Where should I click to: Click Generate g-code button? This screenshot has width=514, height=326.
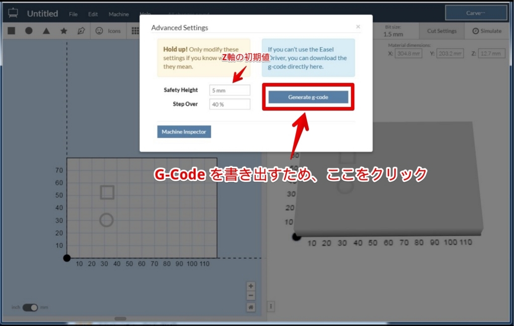tap(308, 97)
